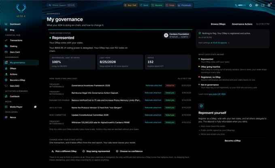Click Stop being represented

[96, 151]
